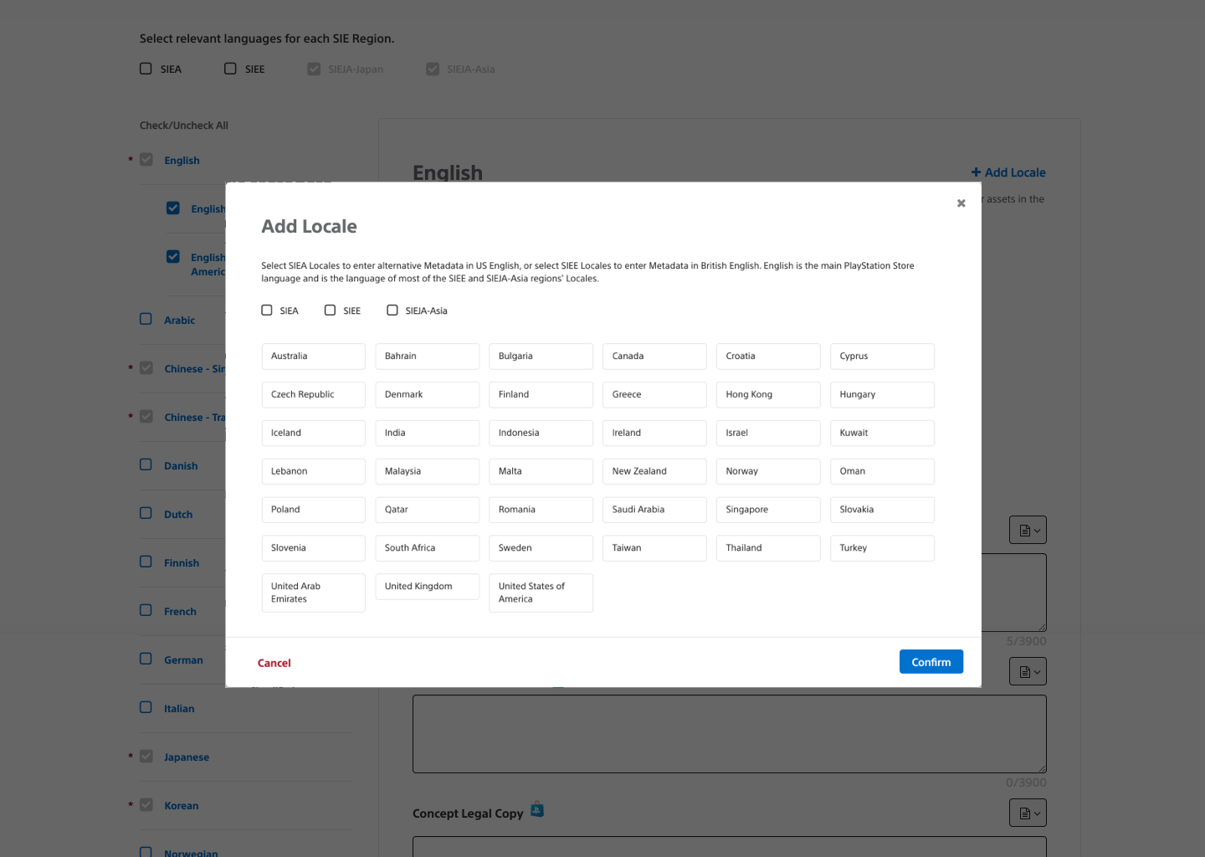Confirm the locale selection
The height and width of the screenshot is (857, 1205).
(x=931, y=662)
